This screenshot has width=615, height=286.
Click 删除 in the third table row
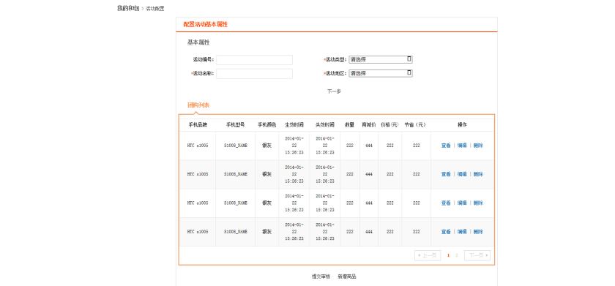[x=478, y=203]
